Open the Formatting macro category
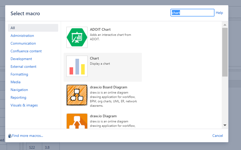The image size is (241, 150). pos(19,74)
